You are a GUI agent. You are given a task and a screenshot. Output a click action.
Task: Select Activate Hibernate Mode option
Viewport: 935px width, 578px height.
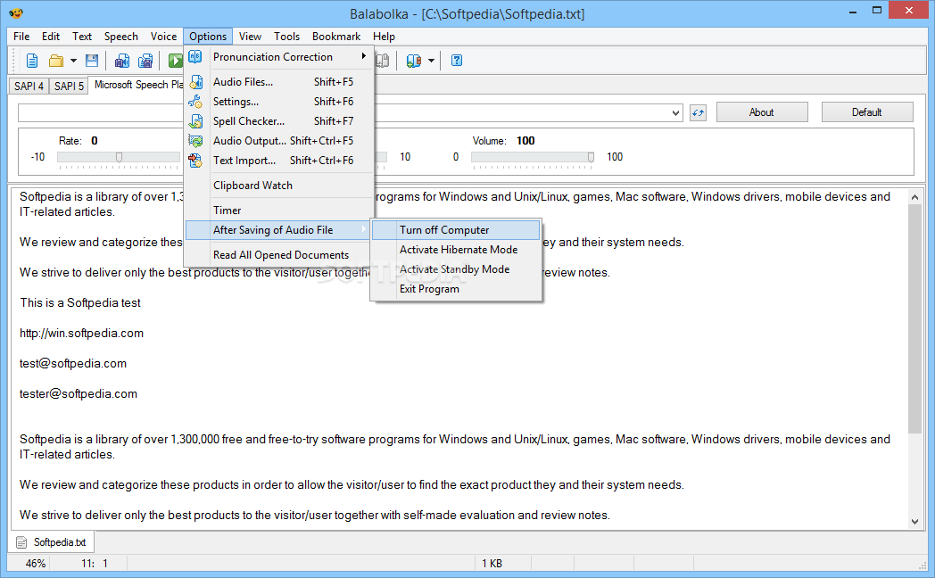tap(456, 250)
